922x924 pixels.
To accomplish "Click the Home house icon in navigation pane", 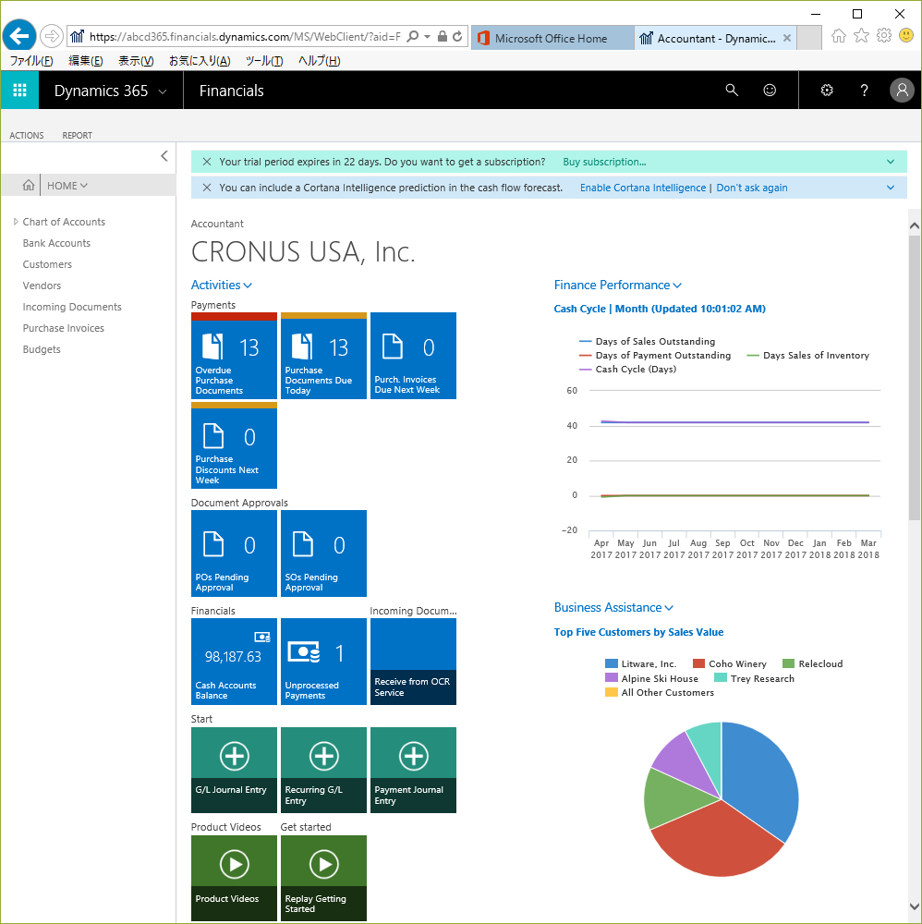I will (x=28, y=185).
